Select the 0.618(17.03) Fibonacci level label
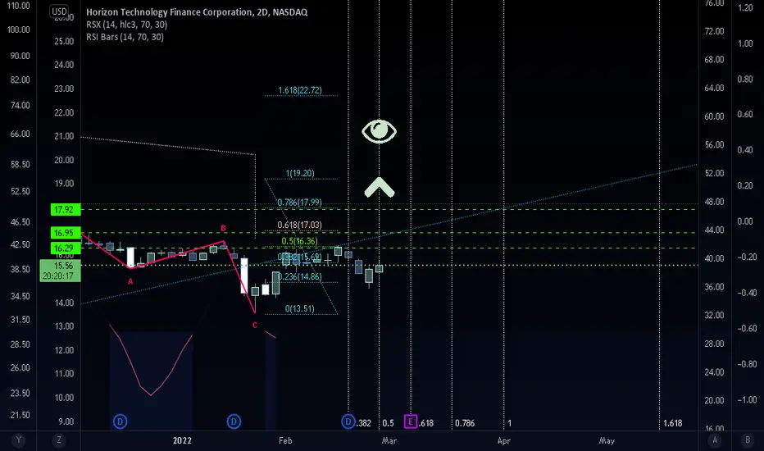This screenshot has height=451, width=764. click(299, 225)
